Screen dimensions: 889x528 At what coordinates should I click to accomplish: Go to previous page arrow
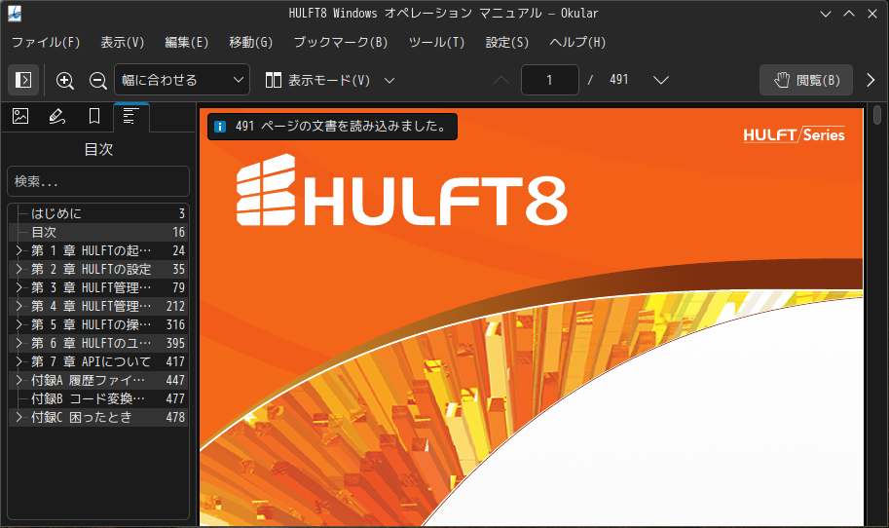[x=501, y=80]
